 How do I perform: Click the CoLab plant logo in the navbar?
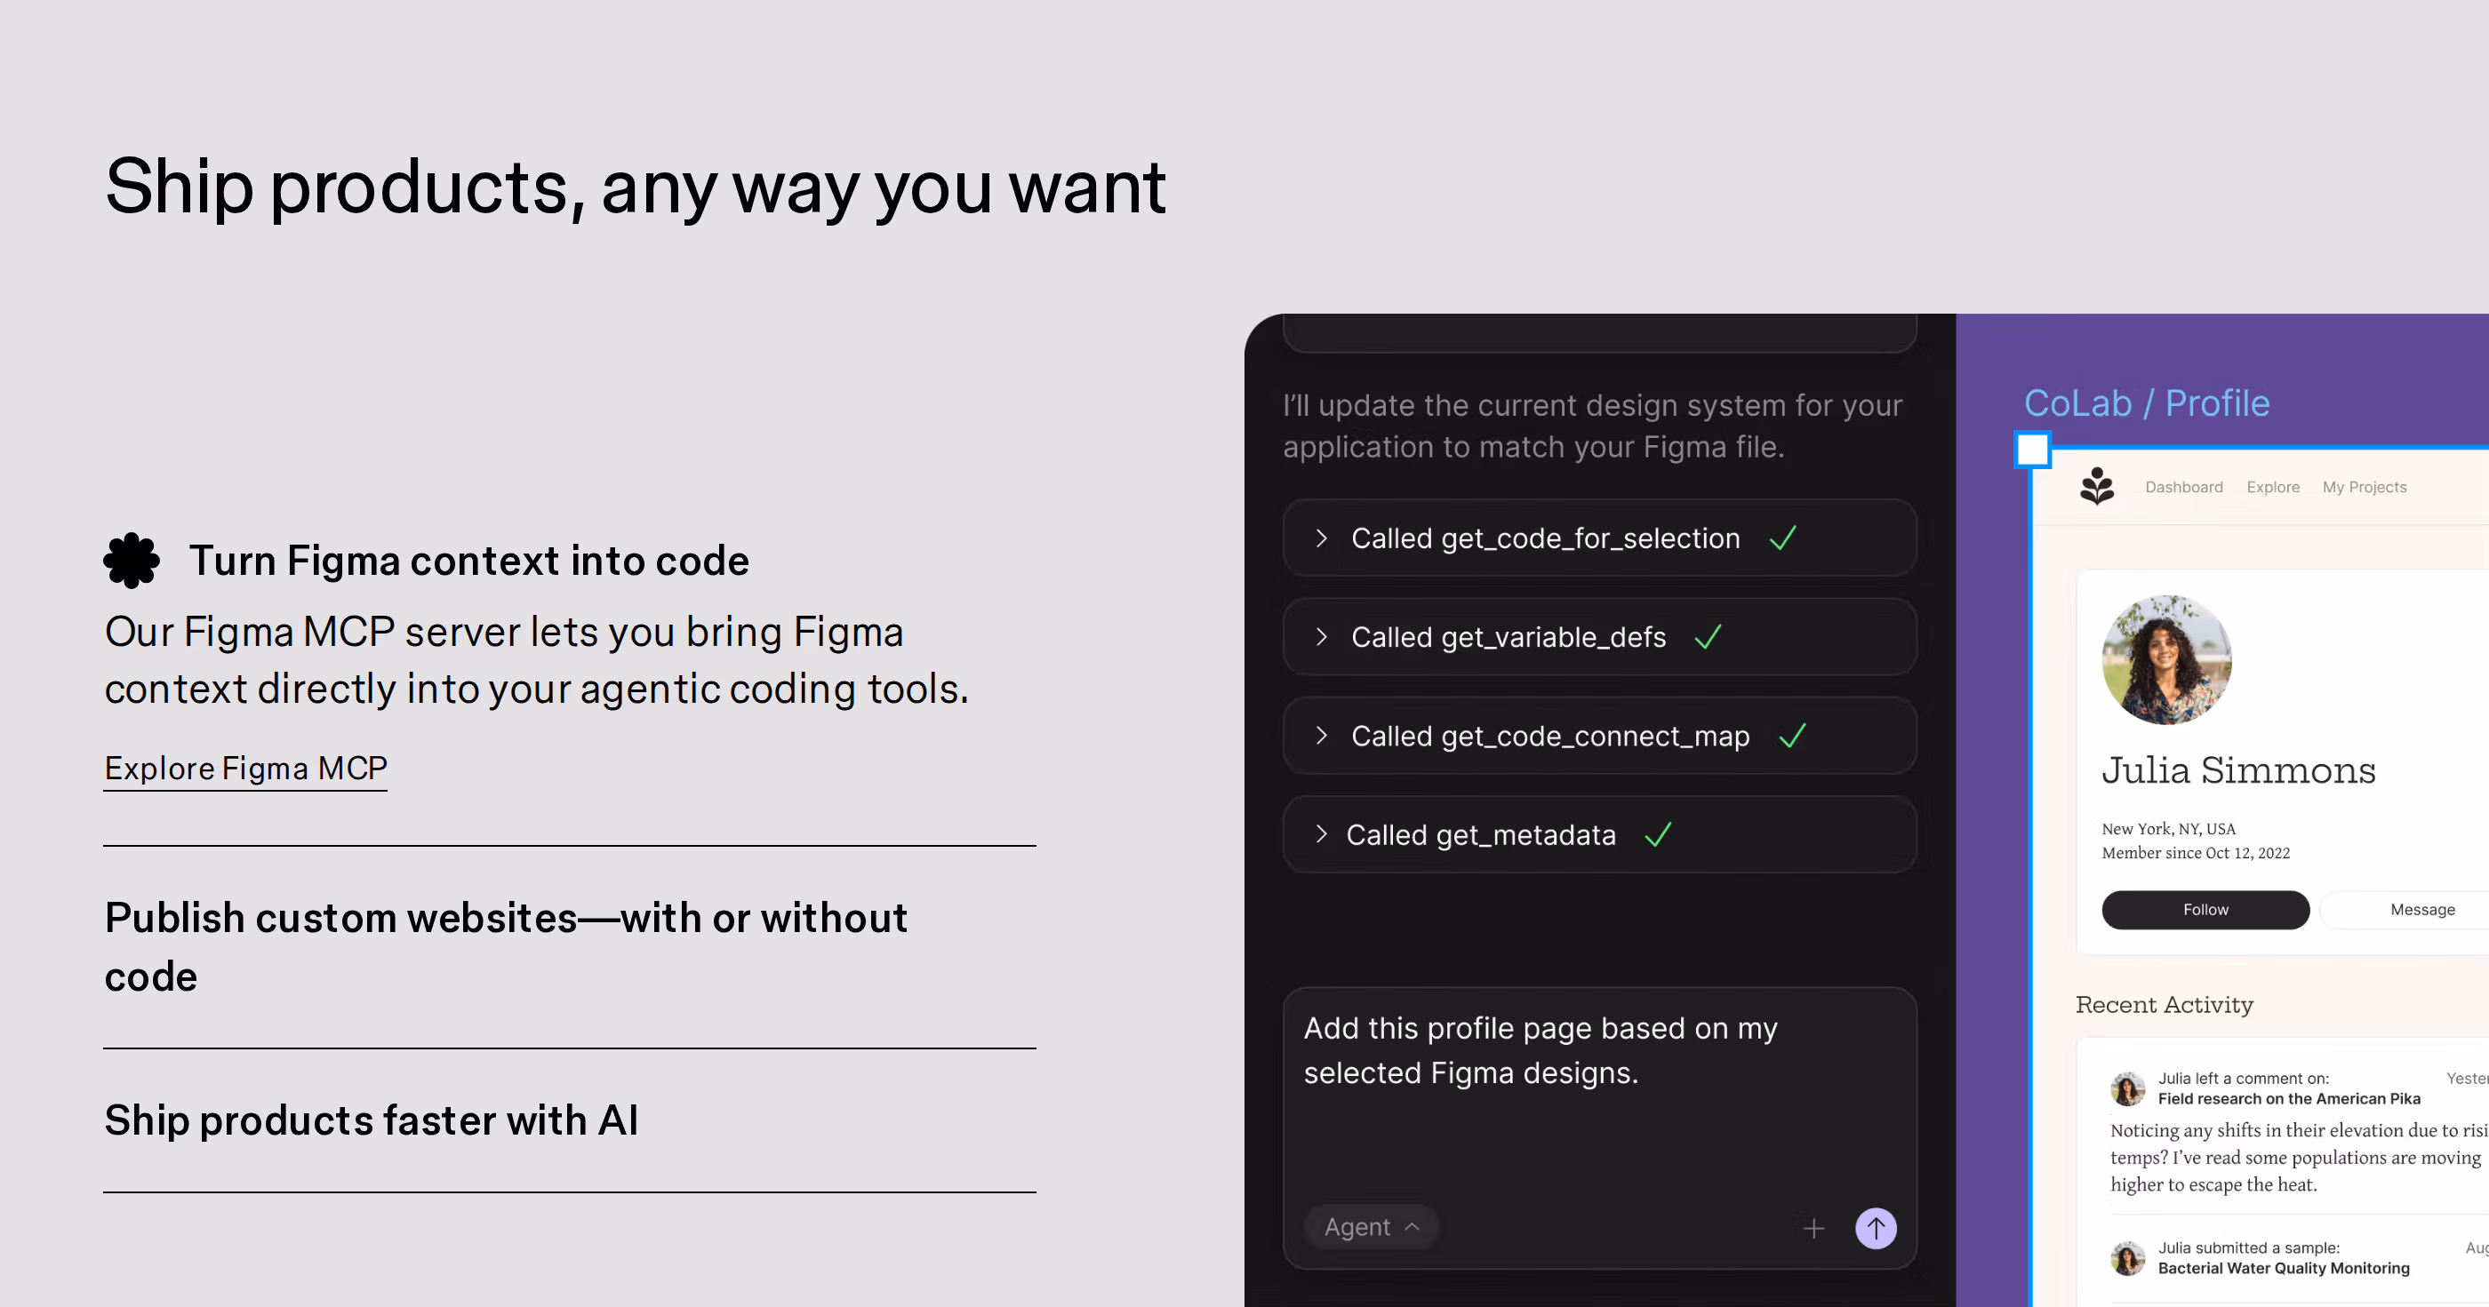(x=2097, y=486)
